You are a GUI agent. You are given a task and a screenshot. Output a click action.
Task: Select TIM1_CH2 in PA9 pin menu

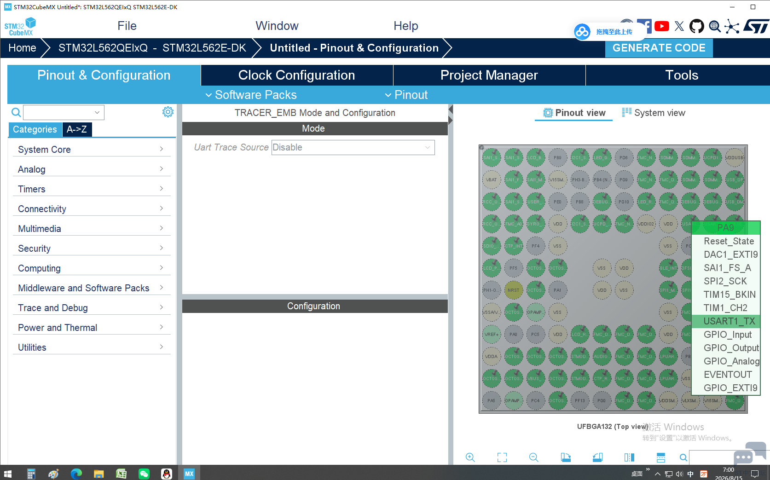(726, 308)
